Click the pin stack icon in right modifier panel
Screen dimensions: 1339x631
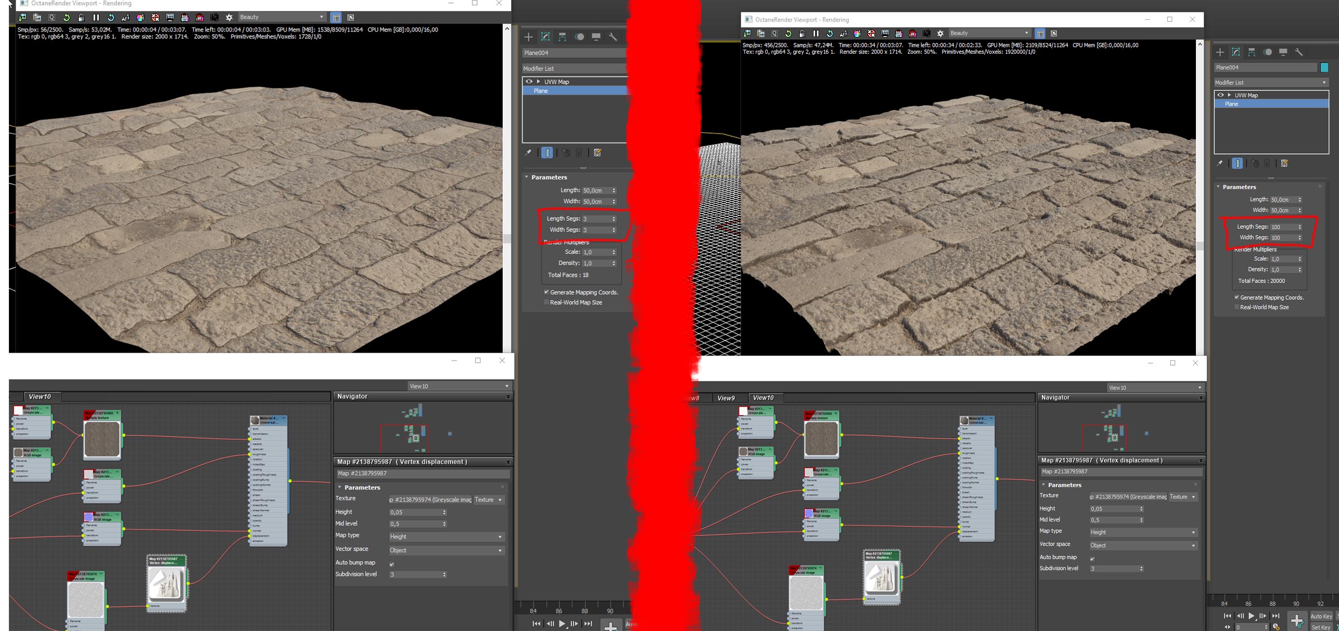(1220, 164)
